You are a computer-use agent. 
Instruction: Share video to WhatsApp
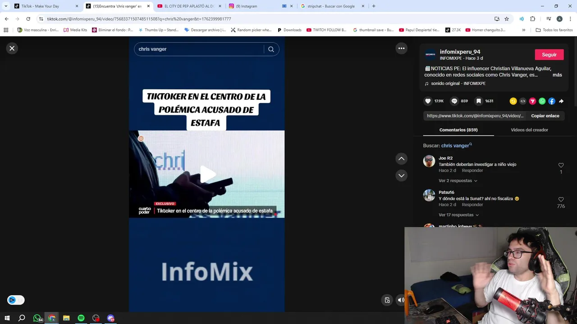[x=542, y=101]
